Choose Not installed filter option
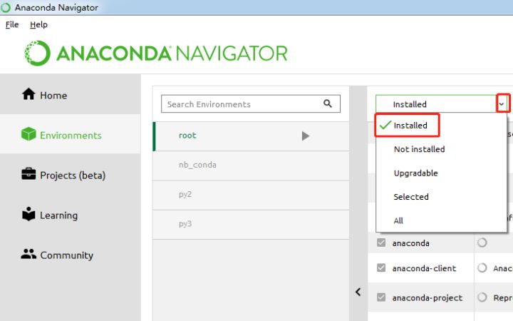This screenshot has width=513, height=321. point(441,149)
